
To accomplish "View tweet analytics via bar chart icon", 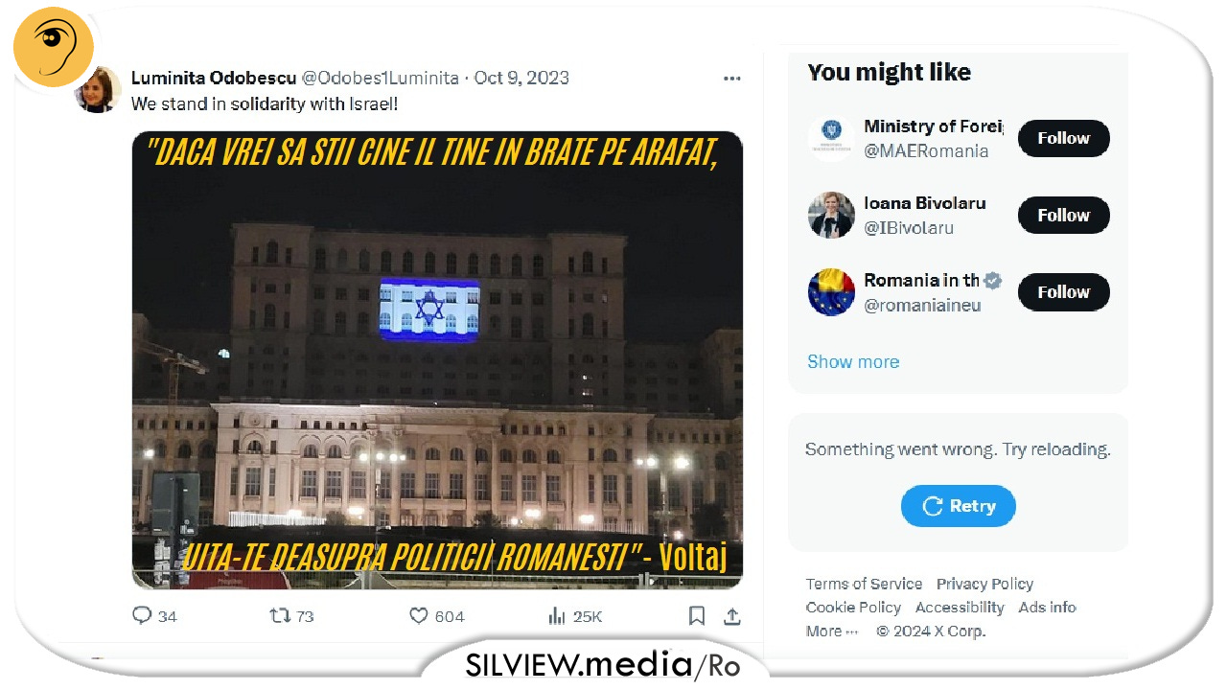I will pyautogui.click(x=557, y=616).
